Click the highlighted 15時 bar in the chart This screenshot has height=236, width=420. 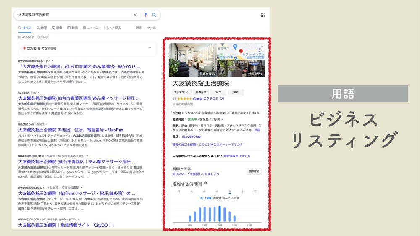point(220,214)
